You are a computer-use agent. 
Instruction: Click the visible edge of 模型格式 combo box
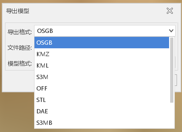click(x=175, y=62)
